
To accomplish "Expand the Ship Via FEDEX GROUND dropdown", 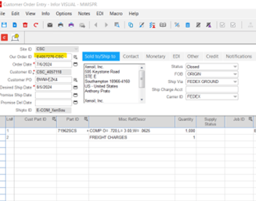I will pyautogui.click(x=235, y=82).
